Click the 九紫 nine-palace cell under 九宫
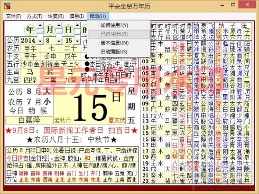Screen dimensions: 259x194 [70, 80]
